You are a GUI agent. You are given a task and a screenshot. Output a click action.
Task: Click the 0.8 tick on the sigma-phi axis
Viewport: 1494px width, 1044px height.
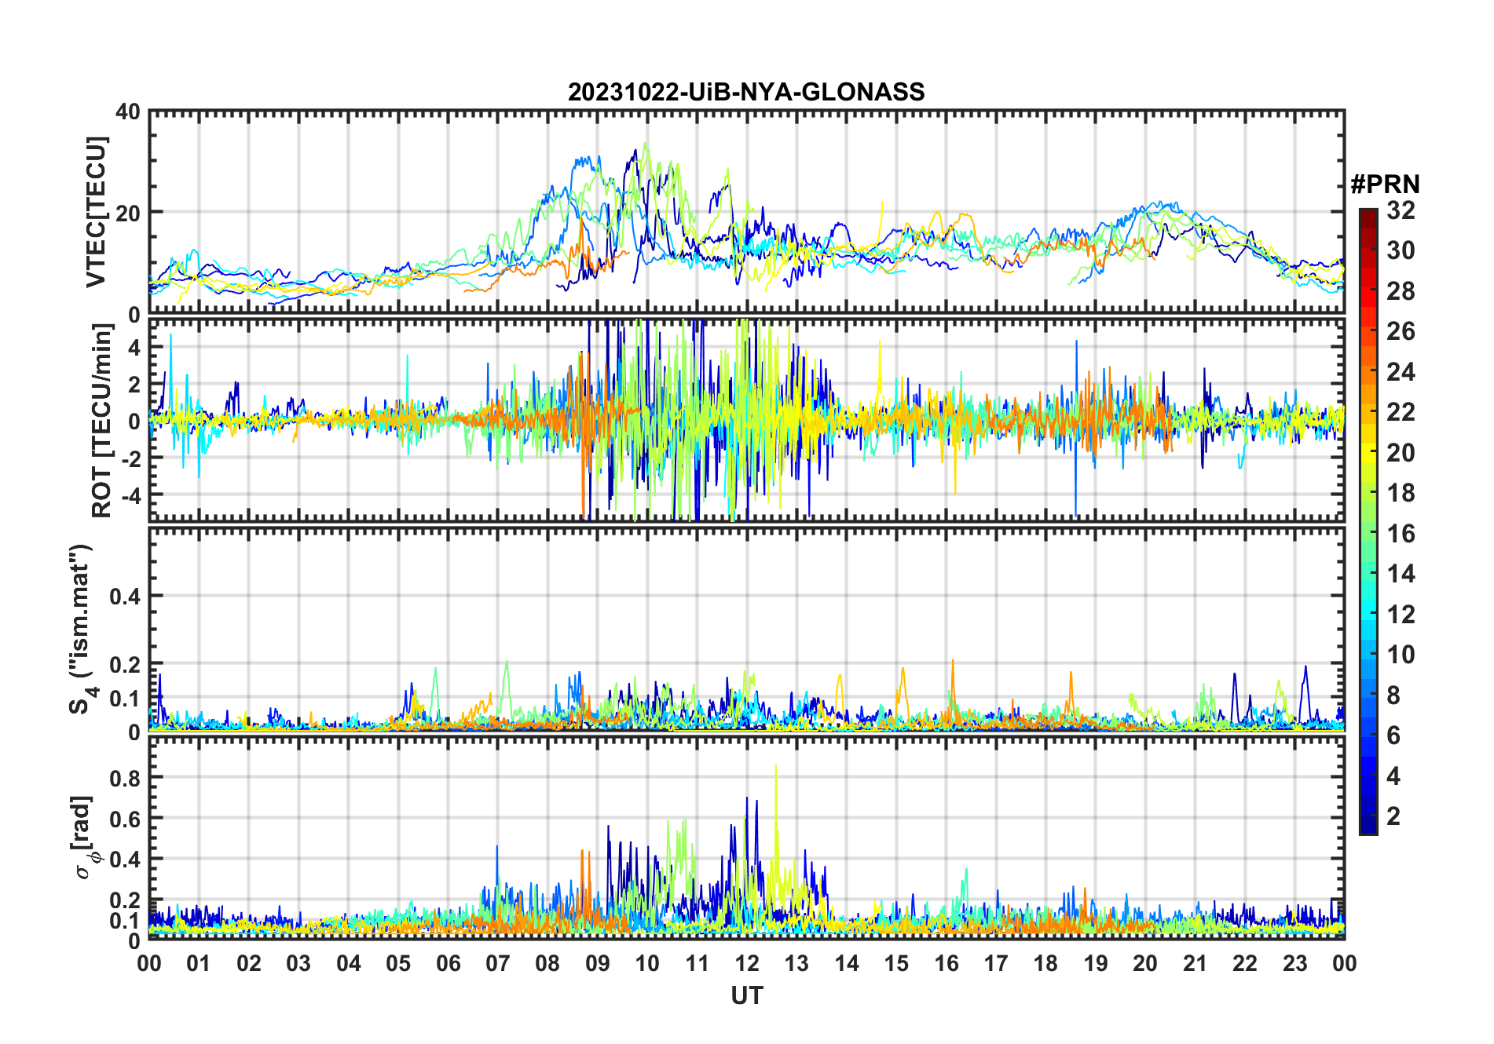tap(124, 778)
